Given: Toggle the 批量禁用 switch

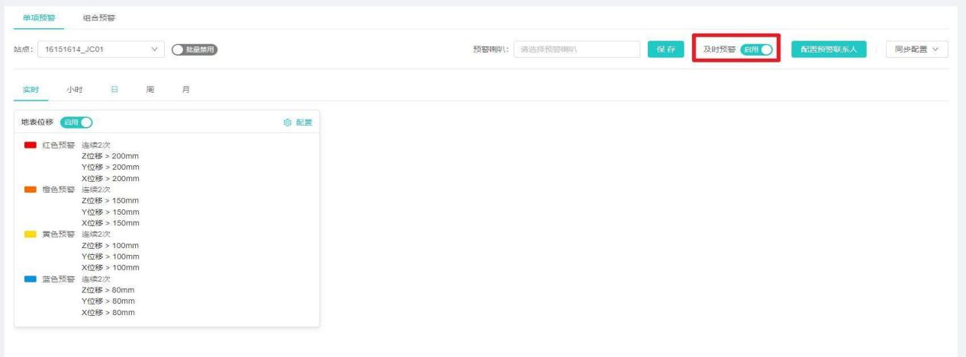Looking at the screenshot, I should (195, 49).
